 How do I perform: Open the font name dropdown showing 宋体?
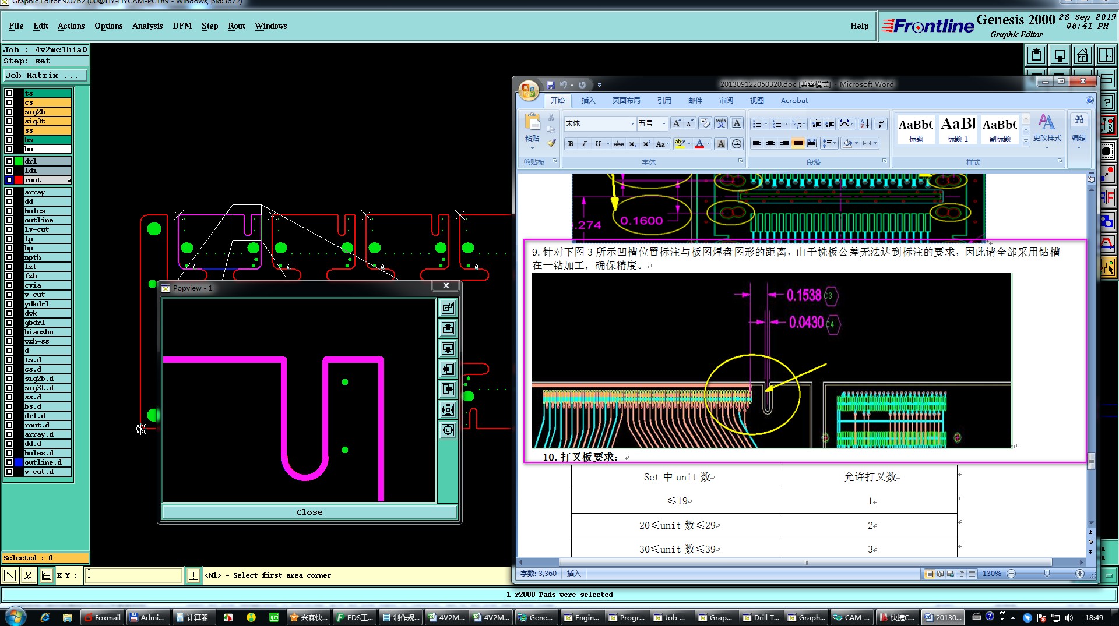pos(632,123)
